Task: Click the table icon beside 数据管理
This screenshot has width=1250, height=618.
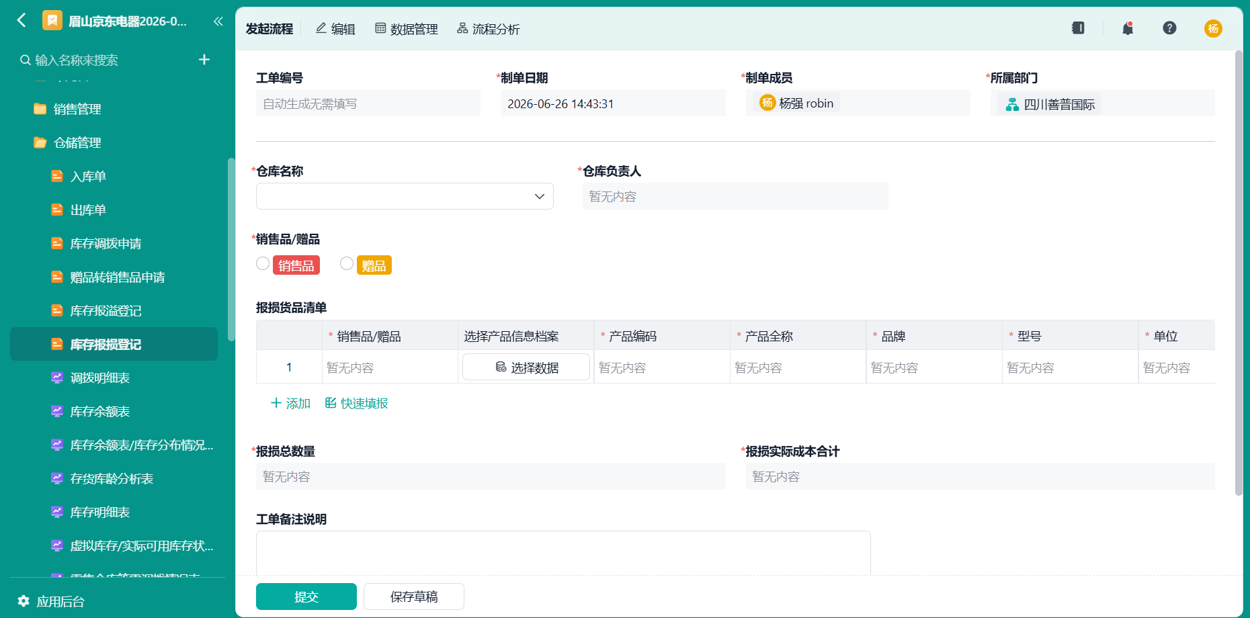Action: pyautogui.click(x=380, y=28)
